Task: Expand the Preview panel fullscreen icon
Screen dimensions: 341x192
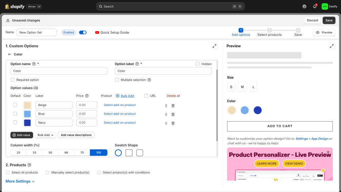Action: tap(332, 46)
